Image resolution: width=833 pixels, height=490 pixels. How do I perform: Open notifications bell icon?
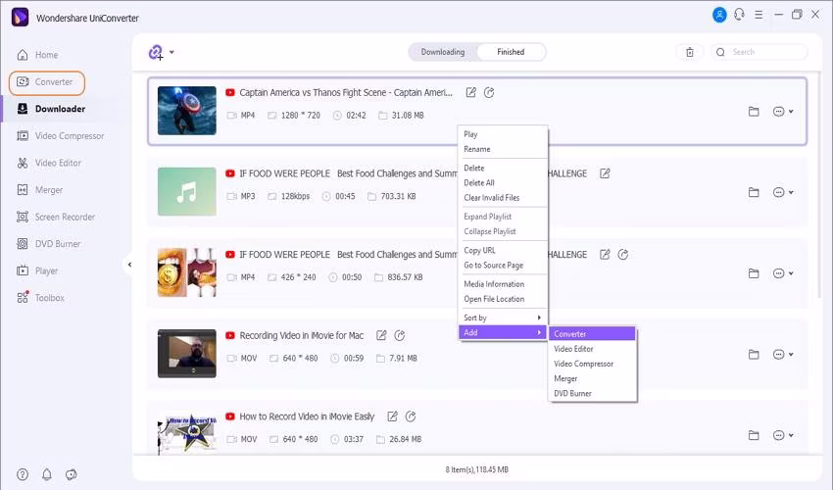click(47, 474)
